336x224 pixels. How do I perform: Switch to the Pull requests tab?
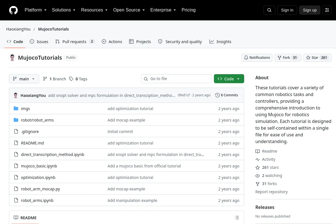pyautogui.click(x=75, y=42)
